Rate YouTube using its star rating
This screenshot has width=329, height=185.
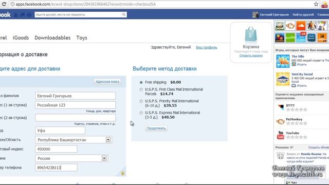pyautogui.click(x=297, y=137)
